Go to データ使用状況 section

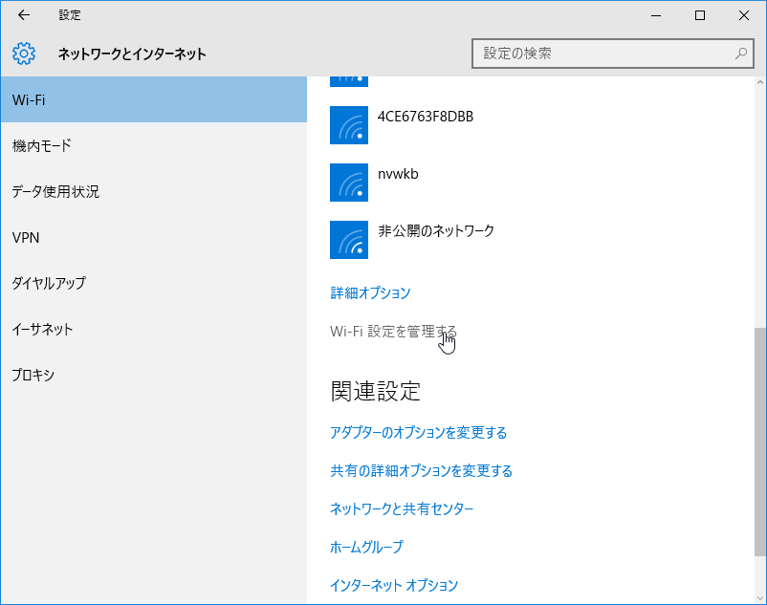(154, 191)
